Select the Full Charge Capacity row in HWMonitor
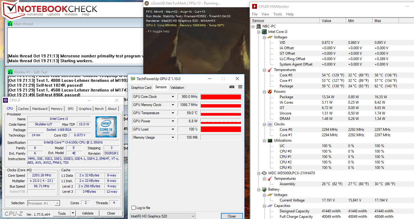This screenshot has height=219, width=414. (x=332, y=217)
